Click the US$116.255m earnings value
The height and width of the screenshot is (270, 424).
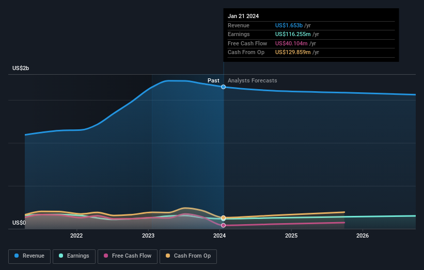(x=293, y=34)
